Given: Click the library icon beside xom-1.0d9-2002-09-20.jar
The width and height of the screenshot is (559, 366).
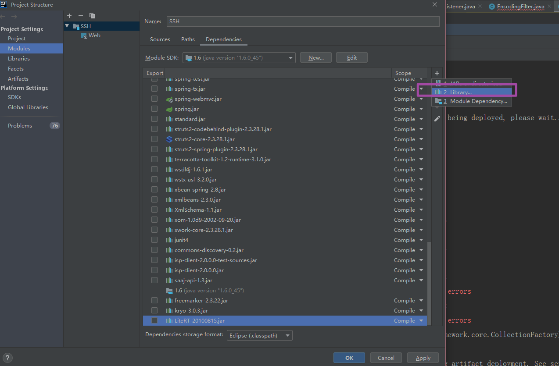Looking at the screenshot, I should point(169,220).
